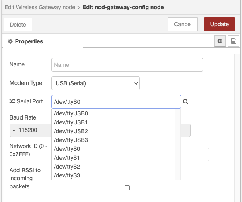
Task: Select the Properties tab
Action: 43,41
